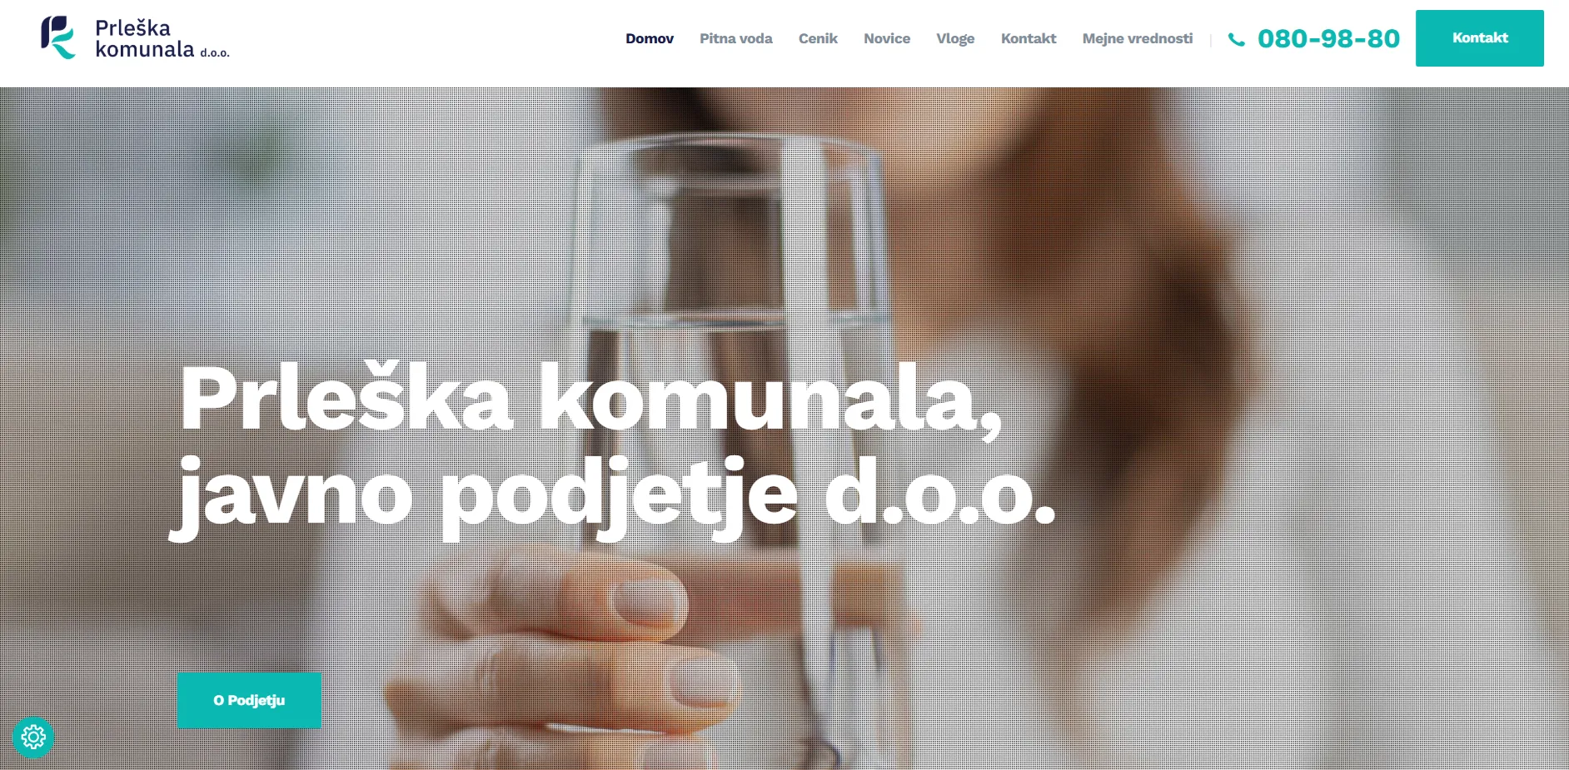The height and width of the screenshot is (770, 1569).
Task: Open cookie settings gear icon
Action: click(33, 737)
